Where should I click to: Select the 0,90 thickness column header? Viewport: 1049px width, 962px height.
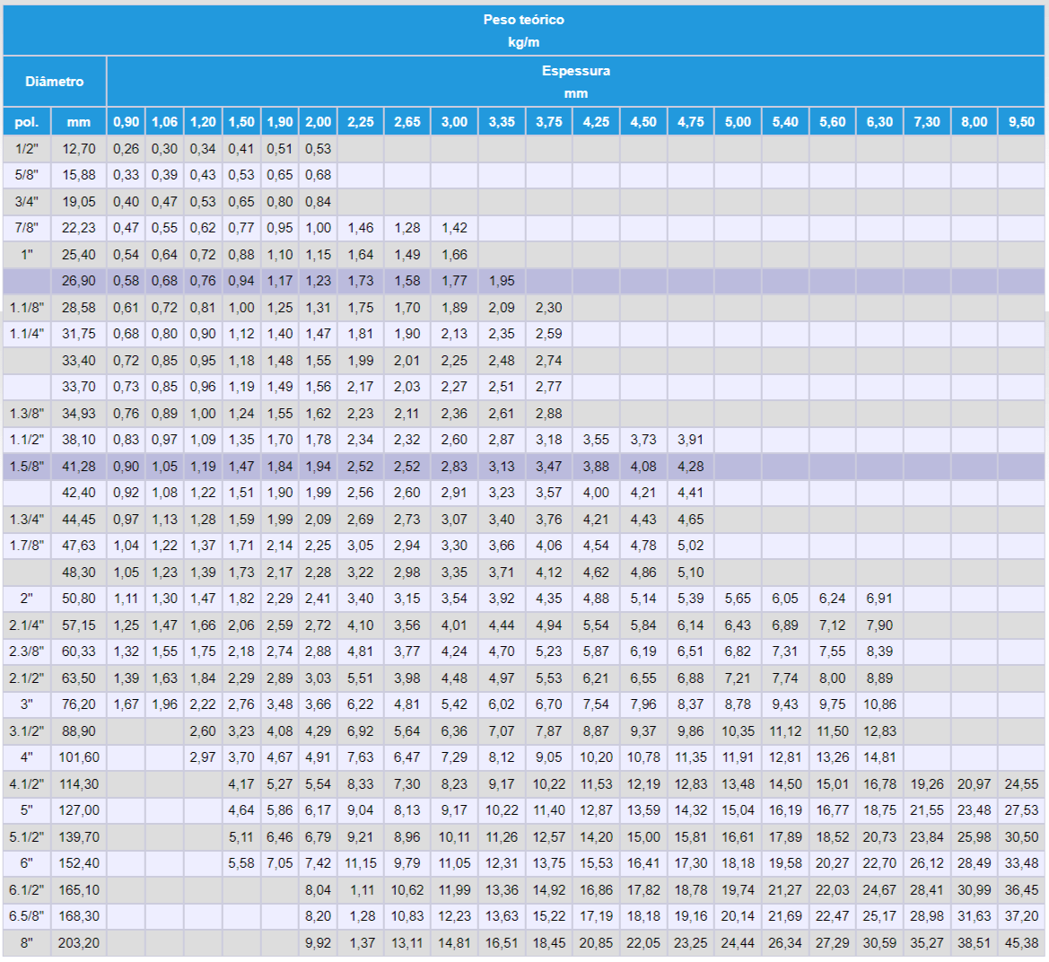126,122
